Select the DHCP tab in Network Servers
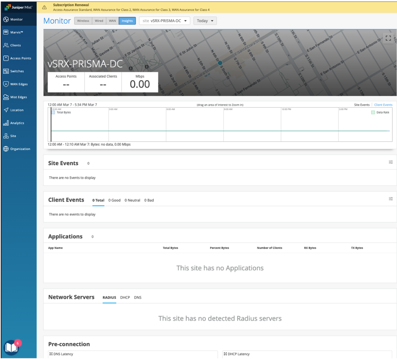The image size is (397, 359). [x=125, y=298]
